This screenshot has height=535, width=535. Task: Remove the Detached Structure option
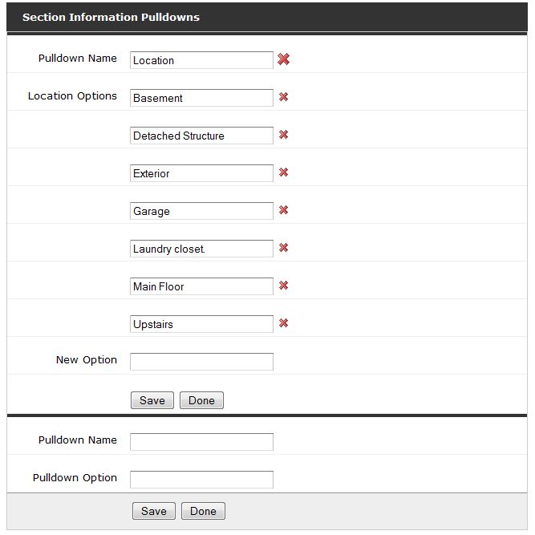[283, 135]
